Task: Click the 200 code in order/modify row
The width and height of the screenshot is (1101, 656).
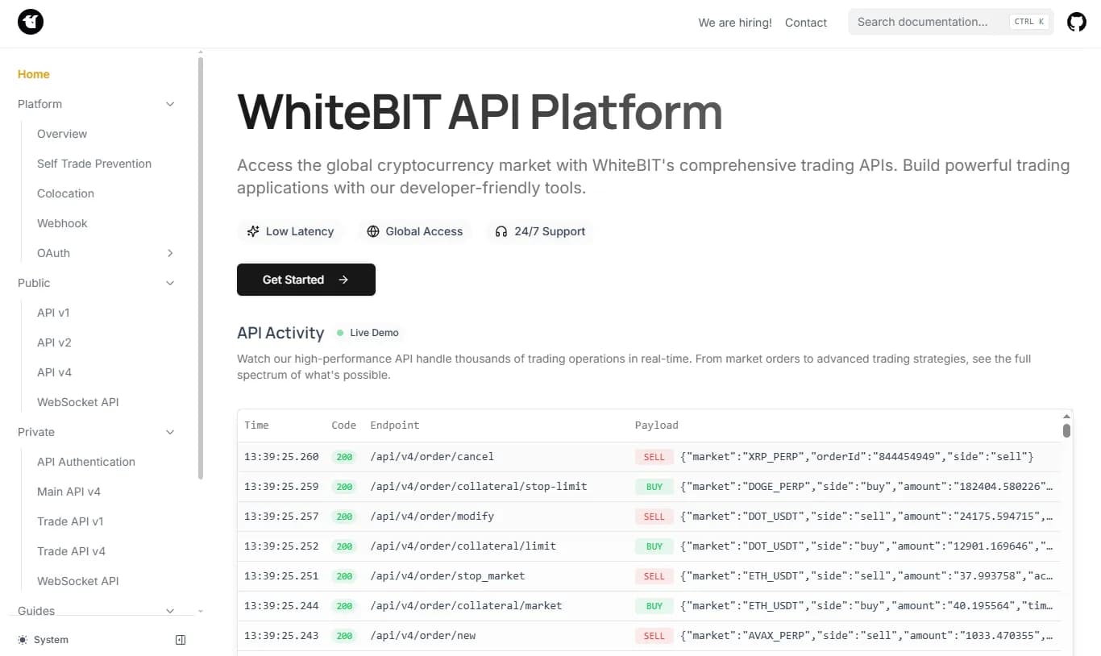Action: pos(344,517)
